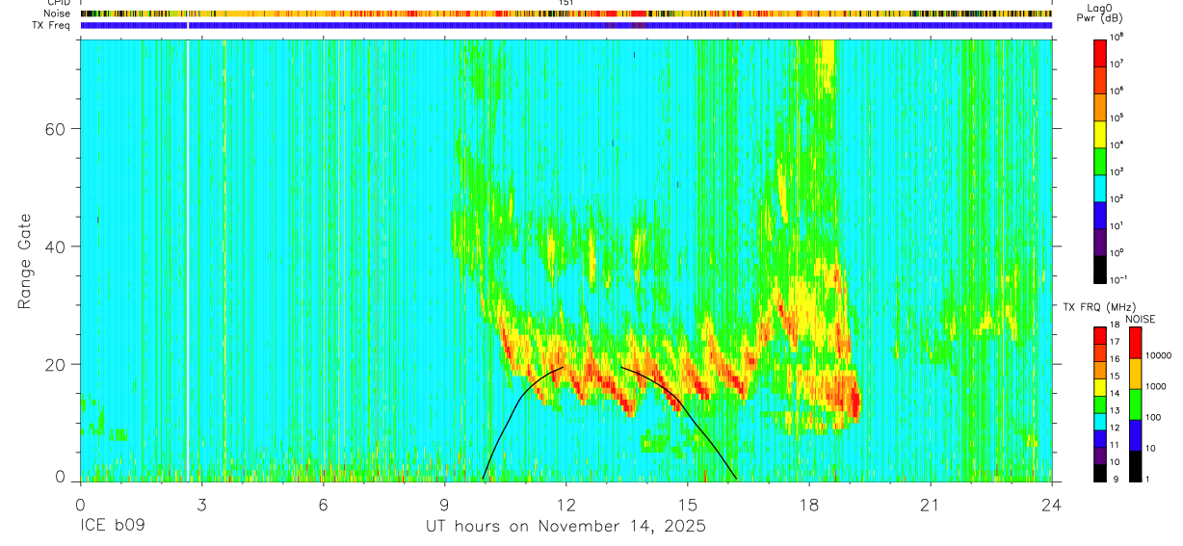Click the 10000 label on NOISE legend
Screen dimensions: 1183x546
pyautogui.click(x=1159, y=355)
